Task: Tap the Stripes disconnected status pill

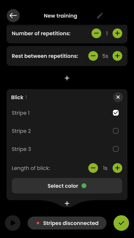Action: [x=67, y=223]
